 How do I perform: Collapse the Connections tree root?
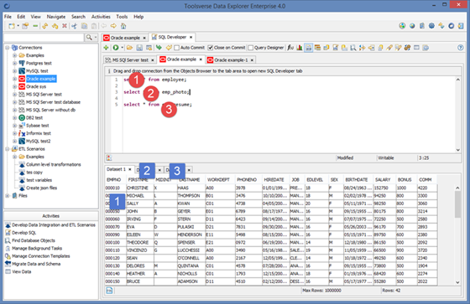8,48
